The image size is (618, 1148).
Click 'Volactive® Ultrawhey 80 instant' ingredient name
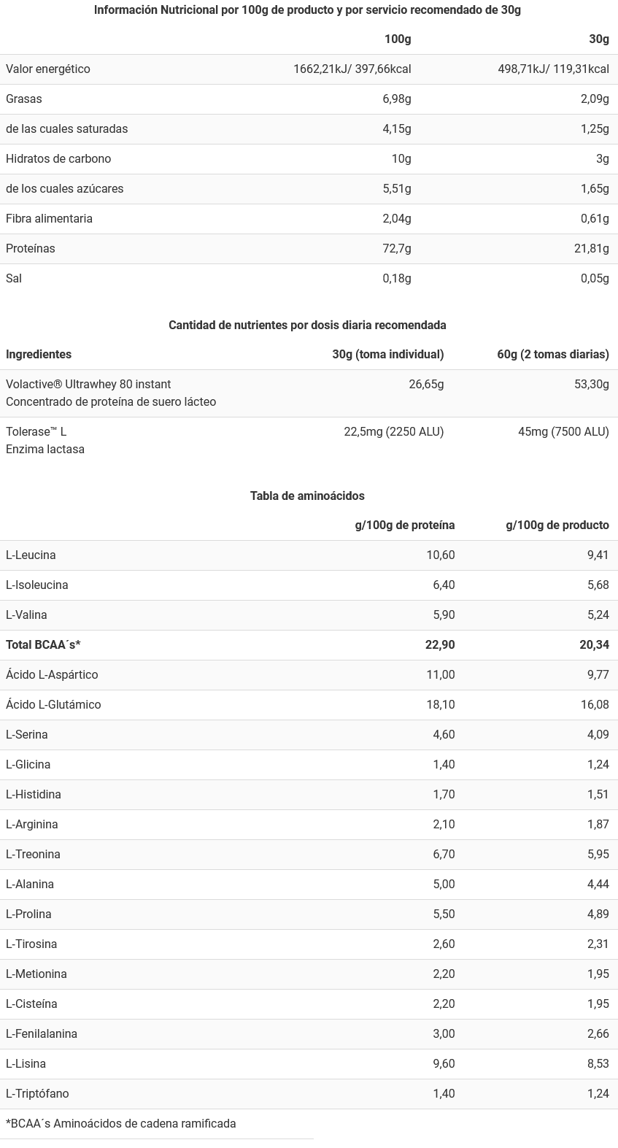[88, 385]
